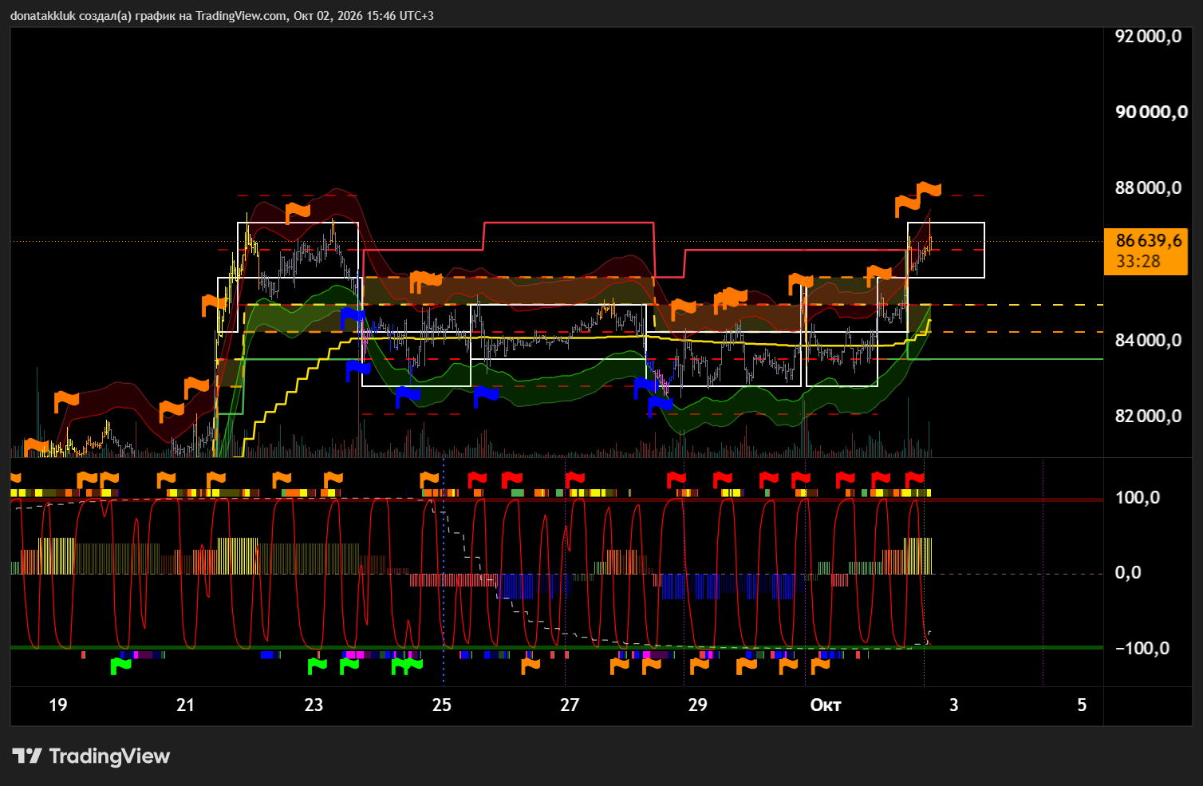Image resolution: width=1203 pixels, height=786 pixels.
Task: Click the Окт month label on time axis
Action: point(826,705)
